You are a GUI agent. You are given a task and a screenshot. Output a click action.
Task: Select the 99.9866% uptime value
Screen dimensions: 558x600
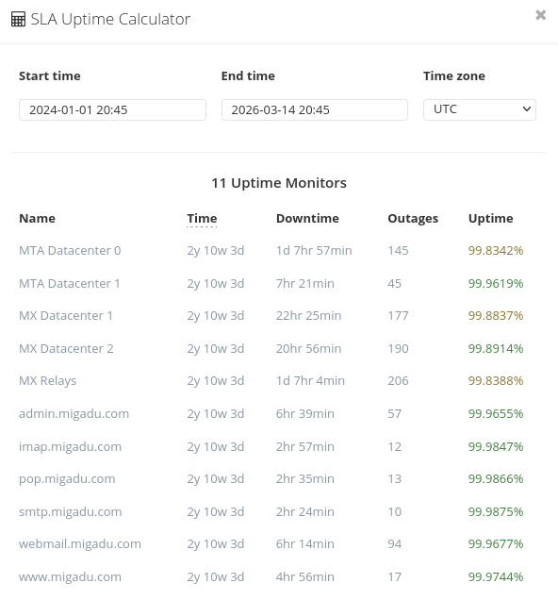[x=496, y=478]
